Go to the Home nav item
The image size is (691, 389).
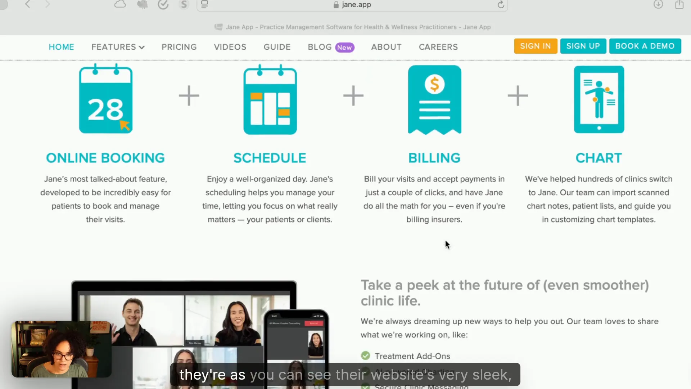[61, 47]
